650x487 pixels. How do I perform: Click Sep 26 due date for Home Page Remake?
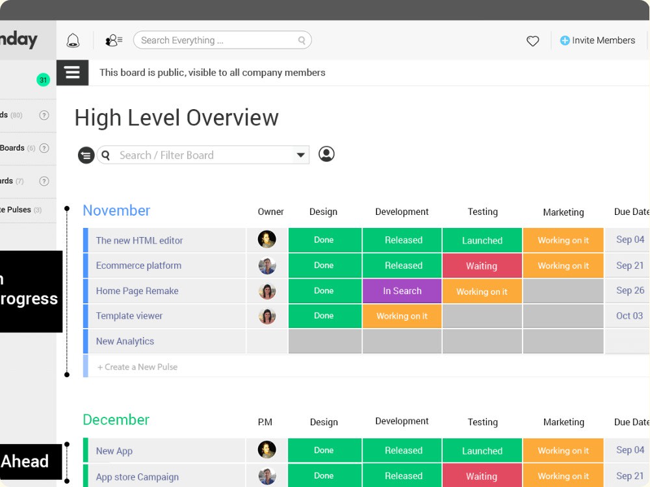[x=630, y=290]
